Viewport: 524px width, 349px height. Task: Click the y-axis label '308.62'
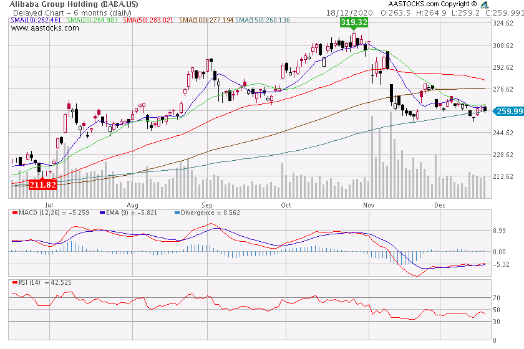503,45
